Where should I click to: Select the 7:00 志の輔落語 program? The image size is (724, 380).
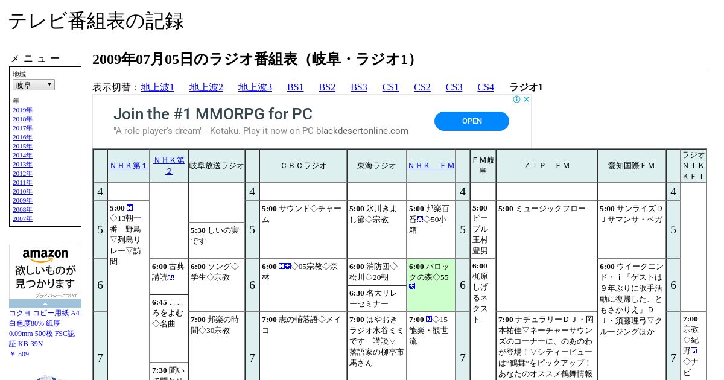pos(303,347)
